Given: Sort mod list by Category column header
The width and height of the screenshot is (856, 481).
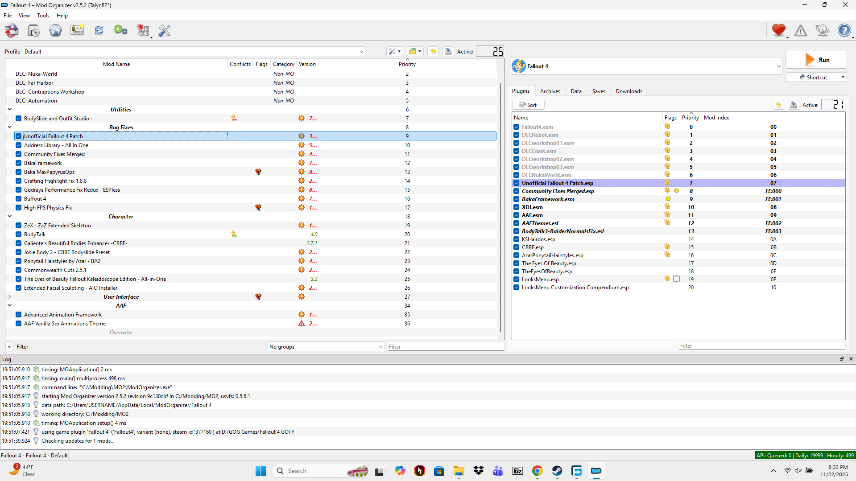Looking at the screenshot, I should coord(284,64).
